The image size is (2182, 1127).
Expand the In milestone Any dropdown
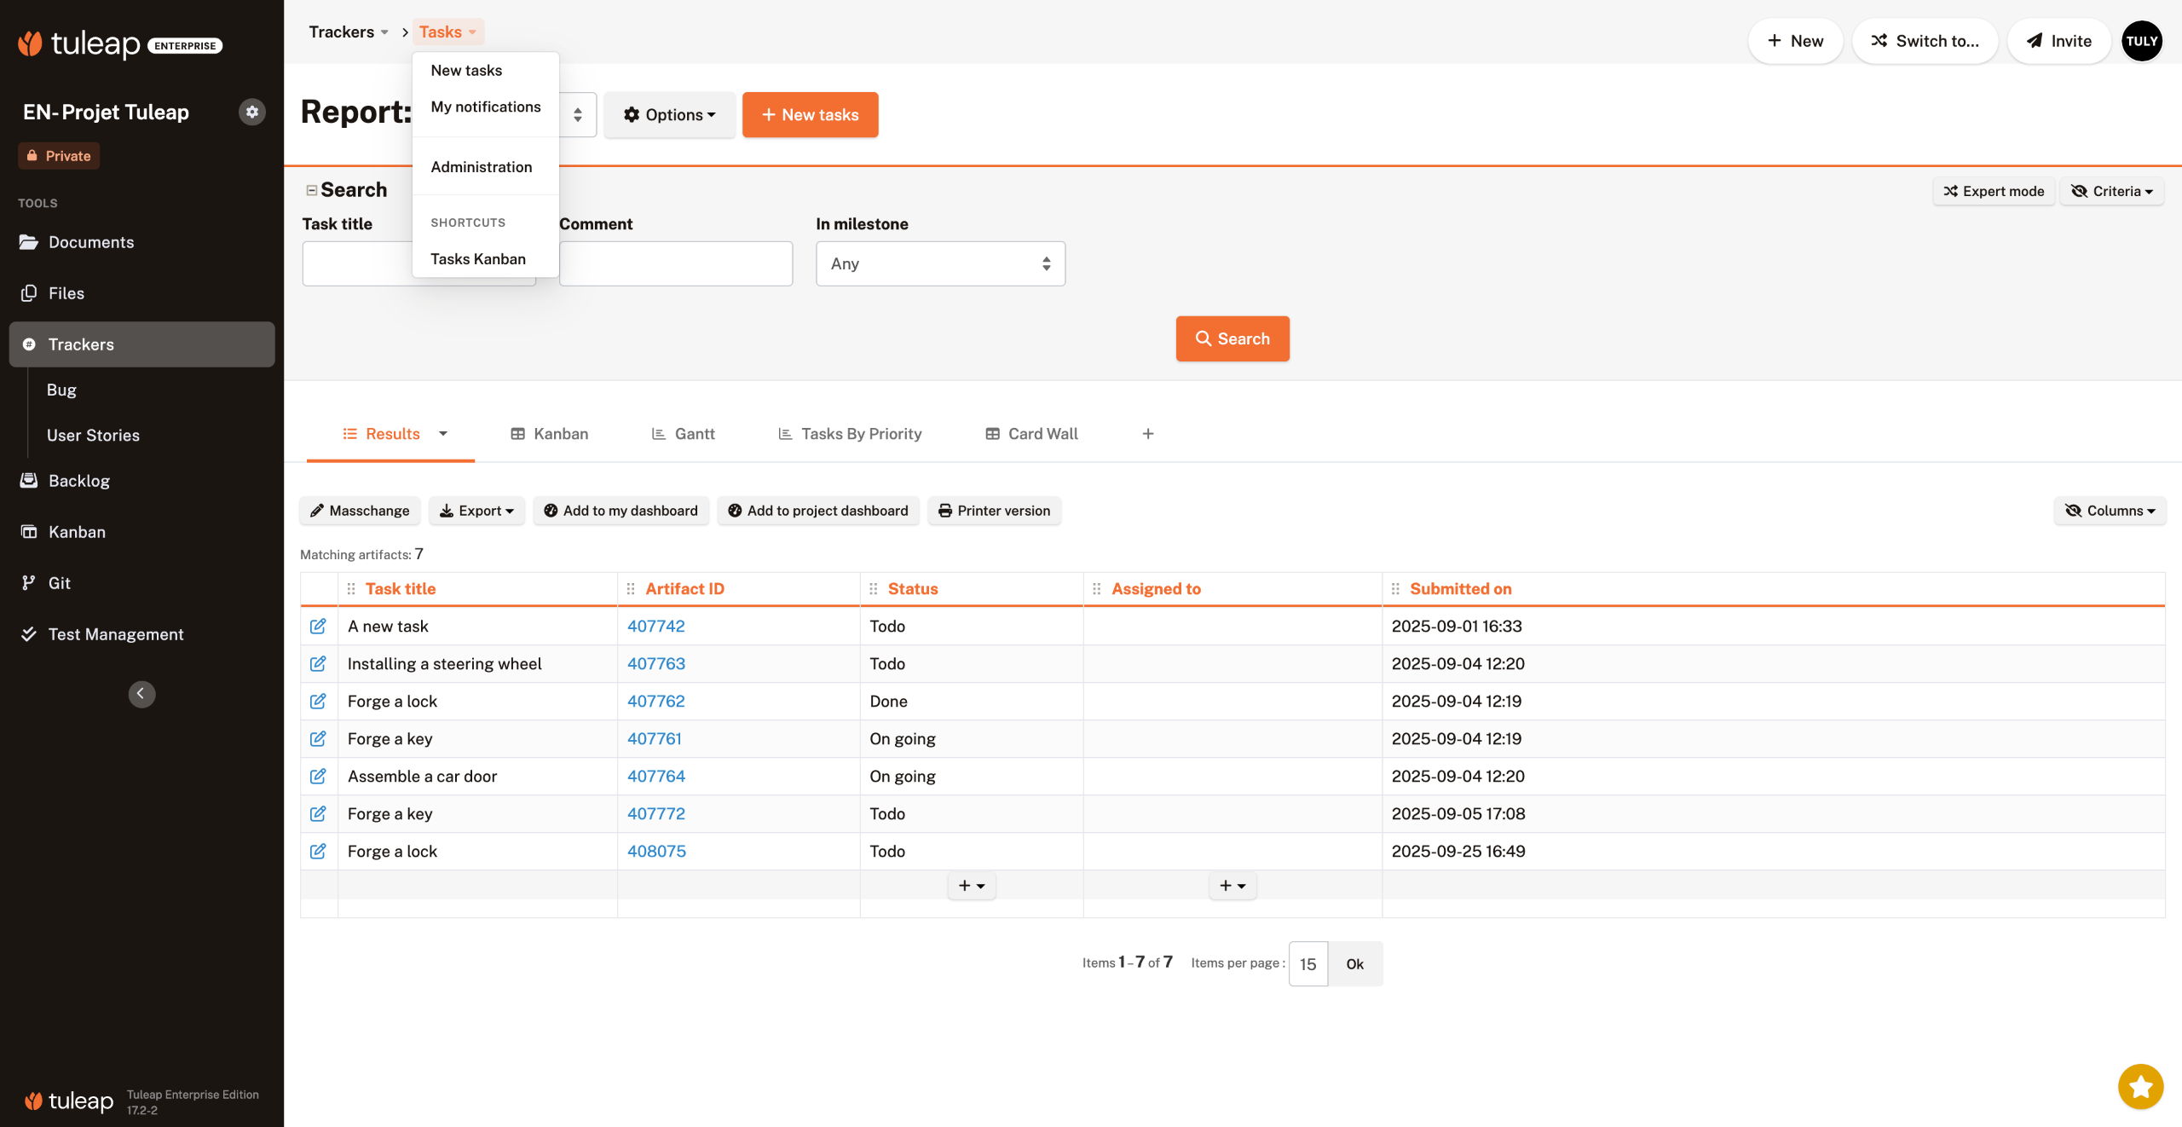point(940,263)
